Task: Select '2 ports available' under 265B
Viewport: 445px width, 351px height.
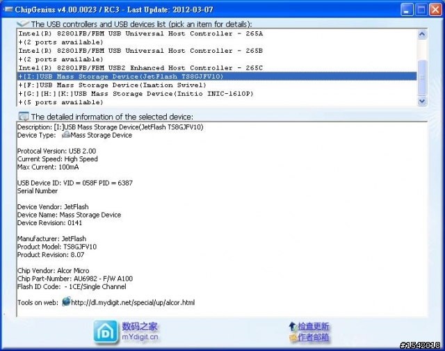Action: click(217, 59)
